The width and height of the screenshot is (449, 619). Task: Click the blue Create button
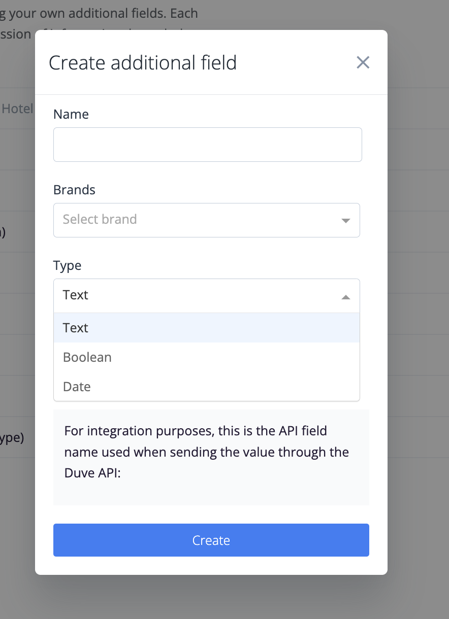click(x=211, y=540)
